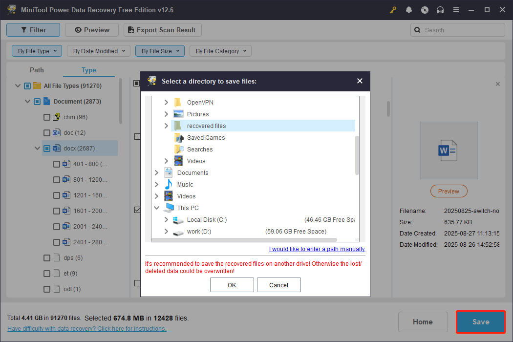
Task: Confirm directory selection with OK button
Action: click(x=232, y=285)
